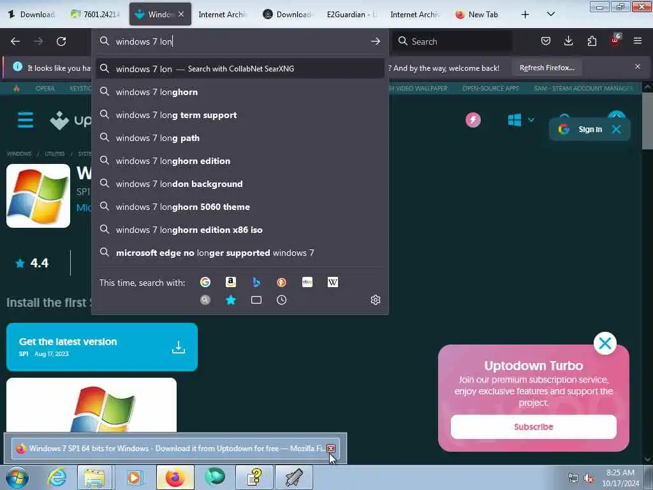Dismiss the Google Sign in prompt

coord(617,129)
